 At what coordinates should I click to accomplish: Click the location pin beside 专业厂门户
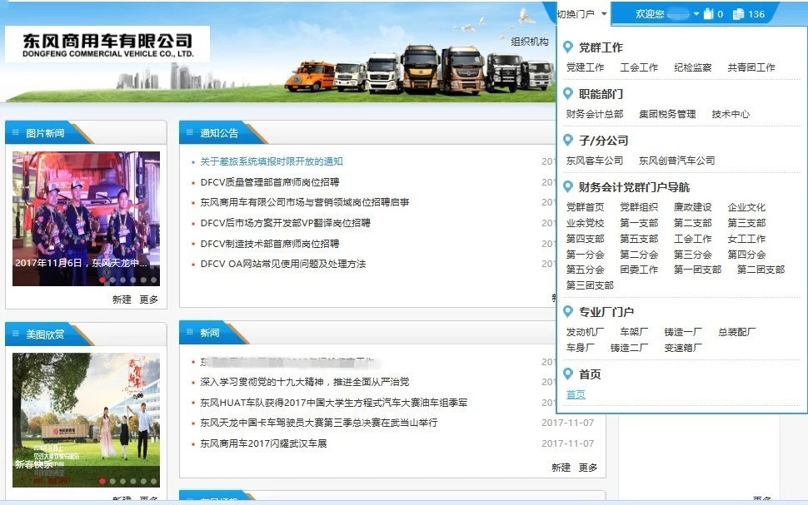pos(568,312)
